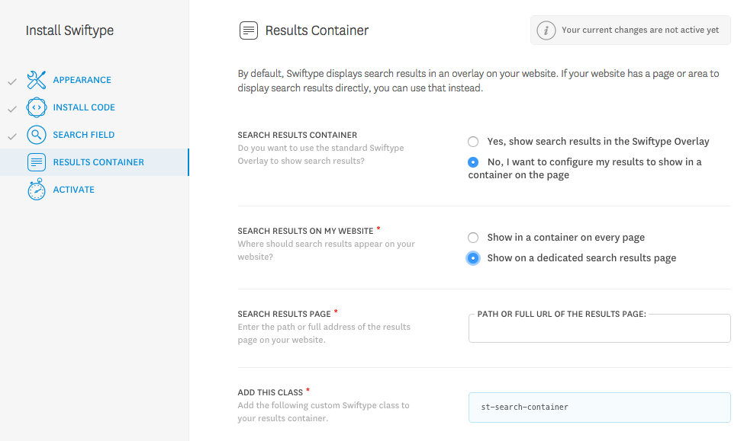Screen dimensions: 744x441
Task: Click the info icon in the changes notice
Action: coord(546,30)
